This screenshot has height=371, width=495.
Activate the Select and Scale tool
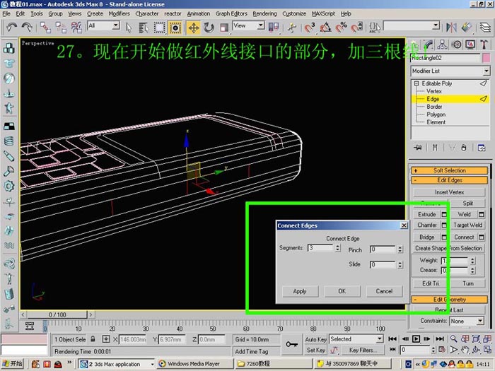pos(224,28)
